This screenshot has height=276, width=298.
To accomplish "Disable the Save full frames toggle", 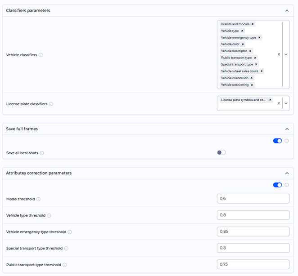I will point(277,141).
